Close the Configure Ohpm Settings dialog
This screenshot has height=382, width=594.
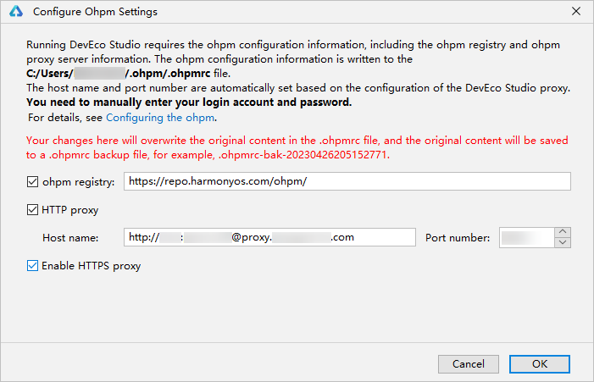(576, 11)
